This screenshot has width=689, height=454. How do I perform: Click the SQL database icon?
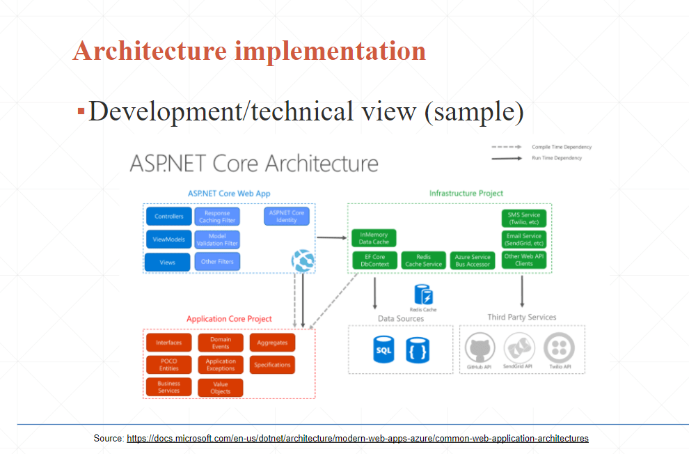pos(383,350)
